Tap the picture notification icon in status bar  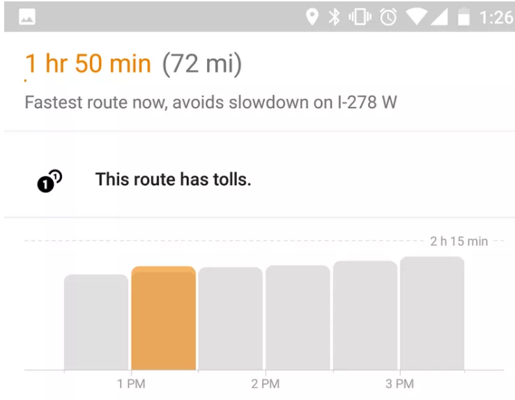27,18
